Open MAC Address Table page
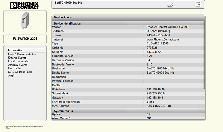The height and width of the screenshot is (132, 223). [20, 72]
